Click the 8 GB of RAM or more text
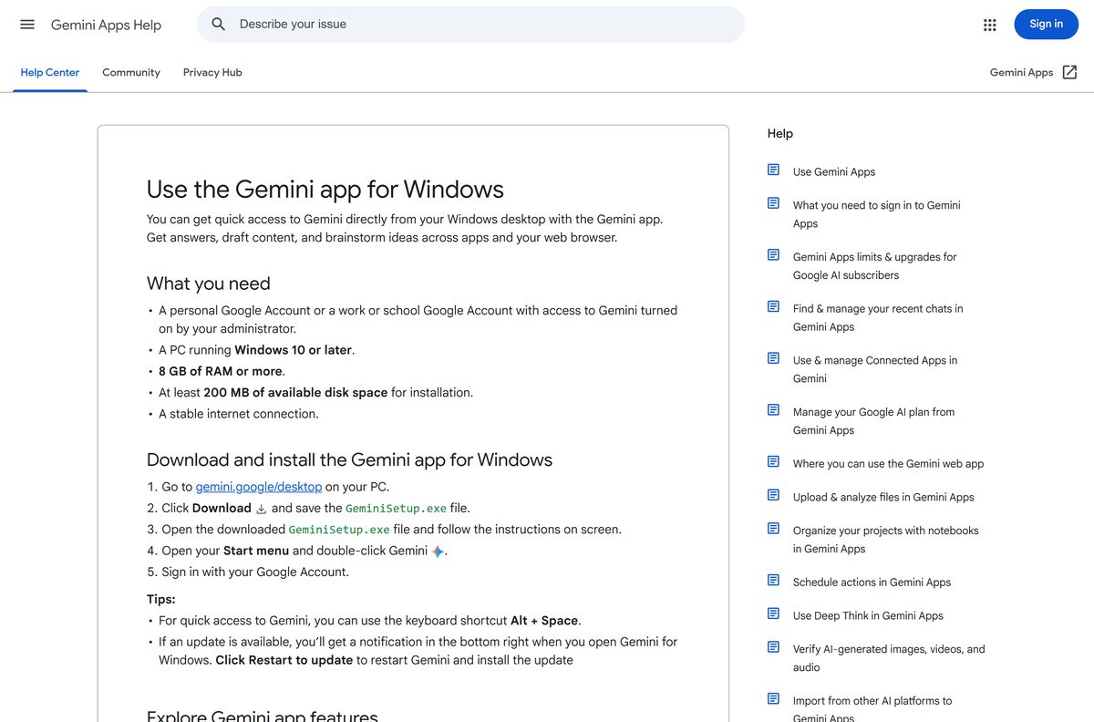 point(220,371)
